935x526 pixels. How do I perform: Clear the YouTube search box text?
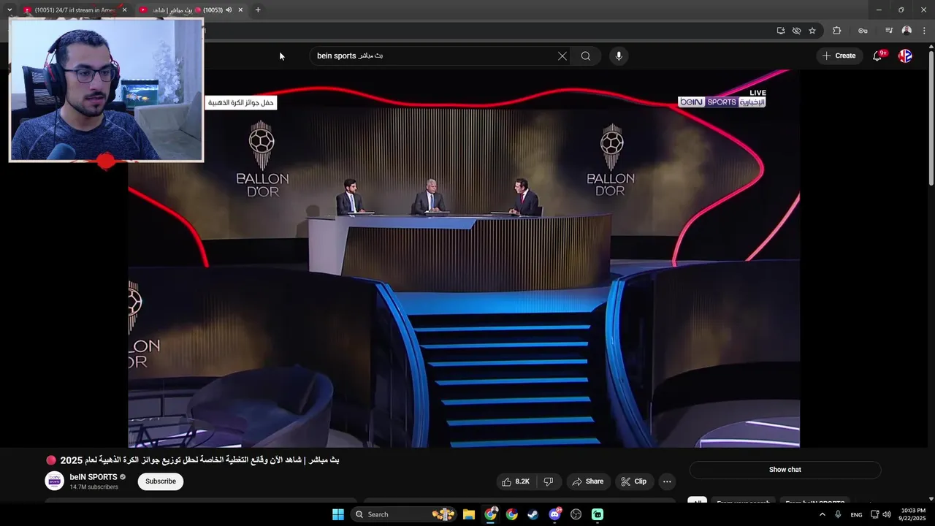click(562, 56)
